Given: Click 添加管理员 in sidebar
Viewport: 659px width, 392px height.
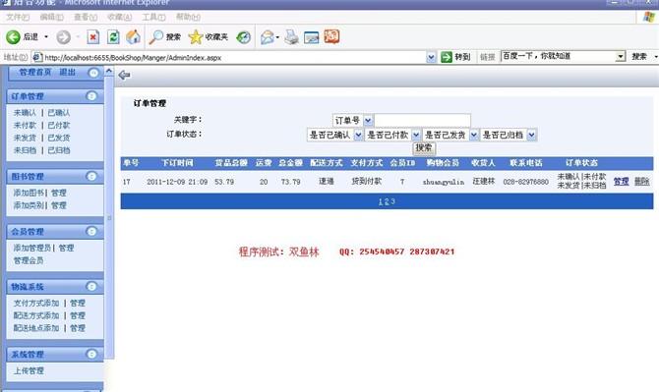Looking at the screenshot, I should click(32, 248).
